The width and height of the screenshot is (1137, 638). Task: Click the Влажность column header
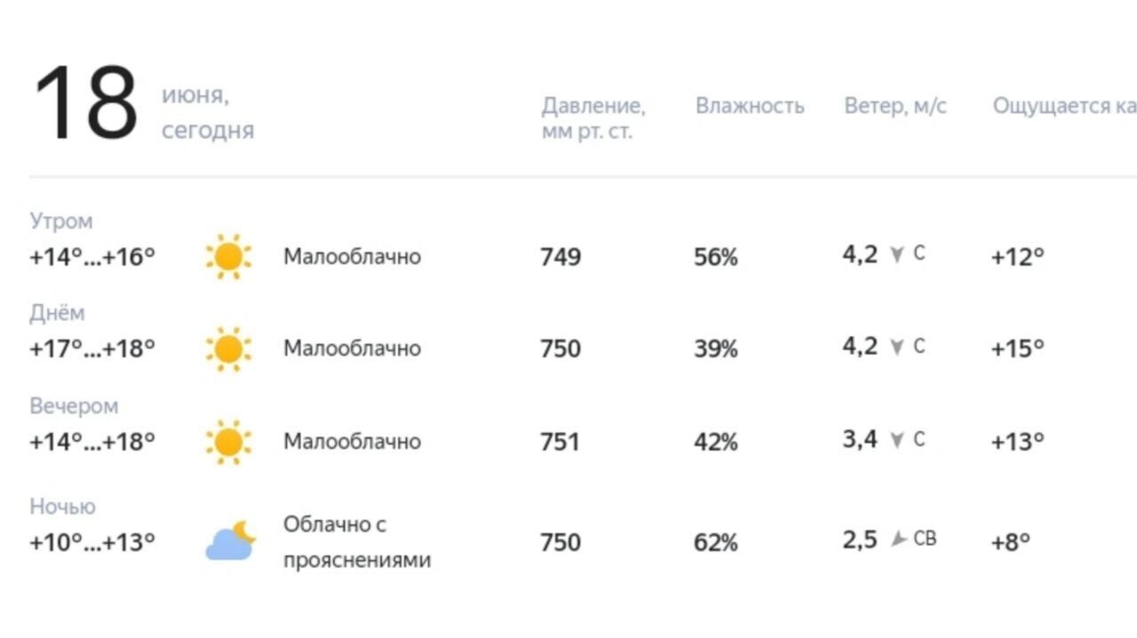pos(750,106)
